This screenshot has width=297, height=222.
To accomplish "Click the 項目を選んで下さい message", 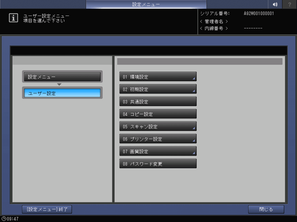I will 44,21.
